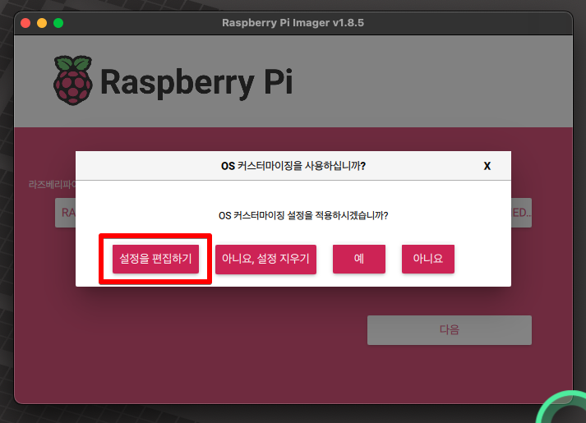Image resolution: width=586 pixels, height=423 pixels.
Task: Click the dialog title 'OS 커스터마이징을 사용하십니까?'
Action: coord(293,166)
